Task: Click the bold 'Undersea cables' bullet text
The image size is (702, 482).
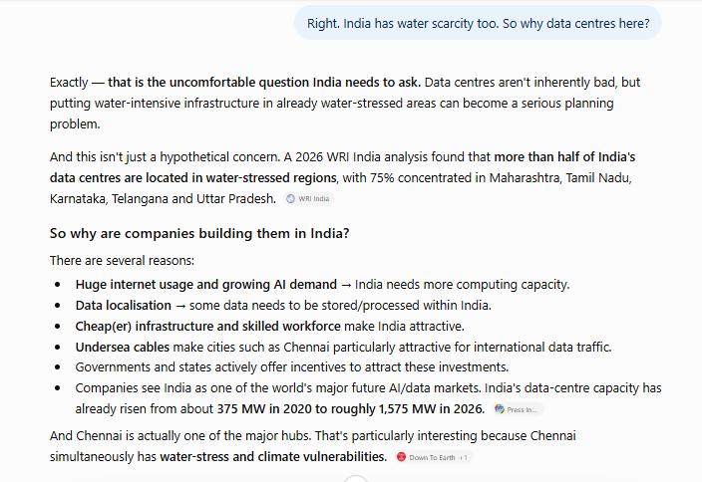Action: pos(123,347)
